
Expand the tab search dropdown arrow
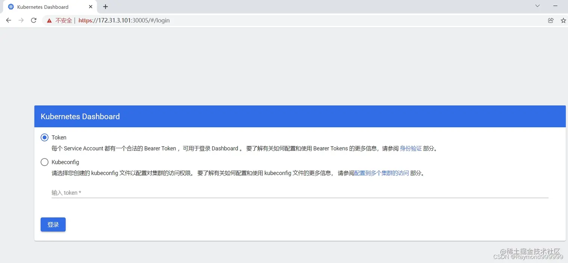point(537,6)
